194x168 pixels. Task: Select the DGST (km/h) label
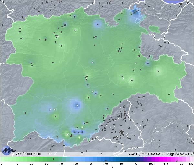click(x=138, y=154)
